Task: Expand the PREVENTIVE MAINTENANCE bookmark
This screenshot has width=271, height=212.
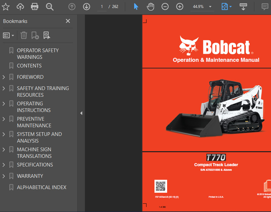Action: (x=4, y=119)
